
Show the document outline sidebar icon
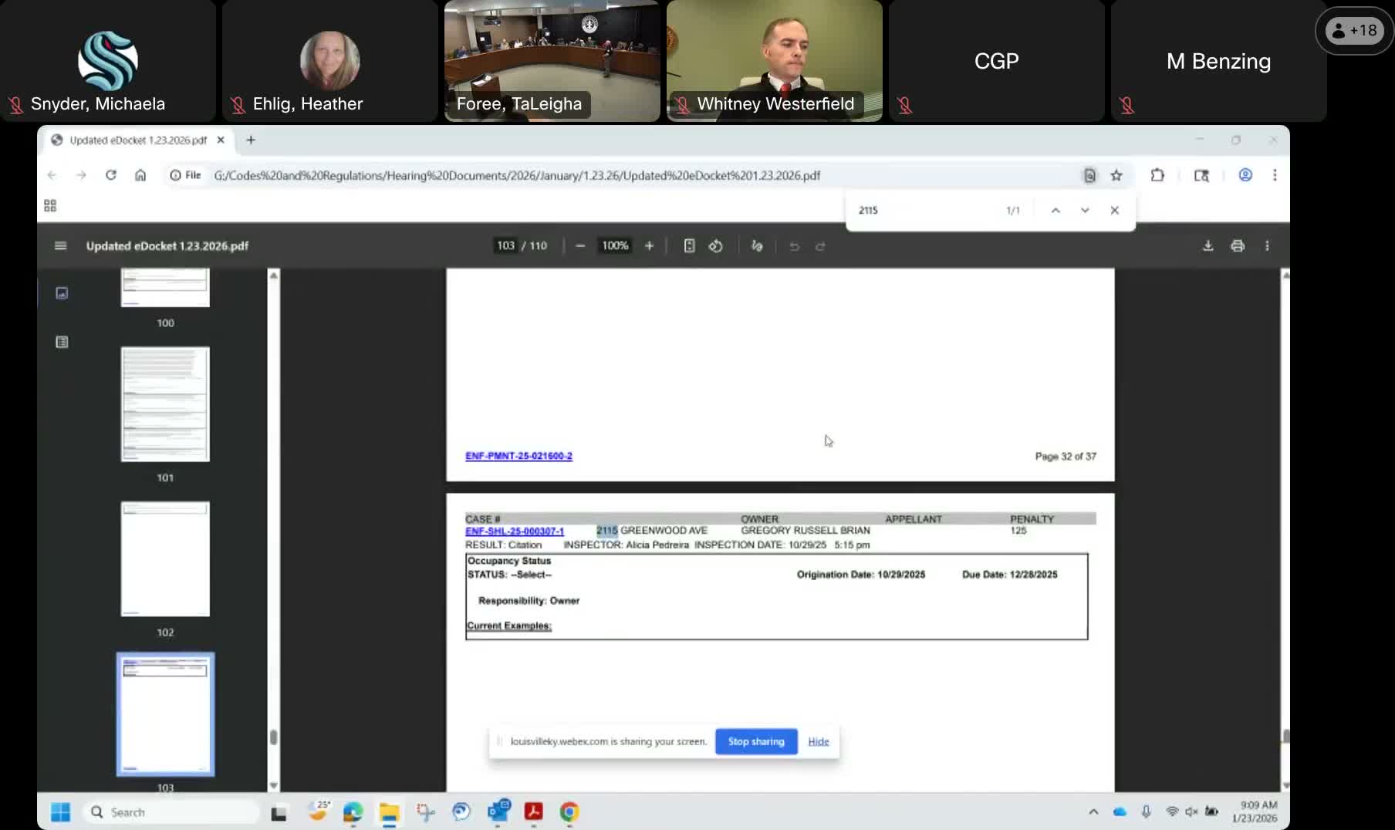62,342
